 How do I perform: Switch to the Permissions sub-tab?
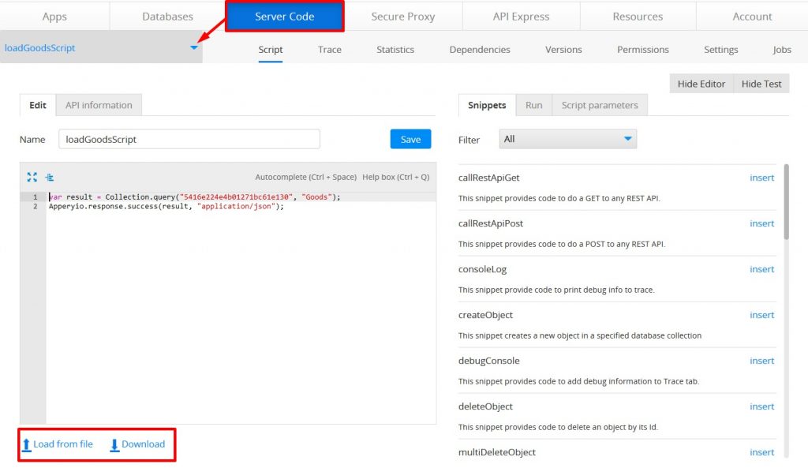[x=642, y=50]
